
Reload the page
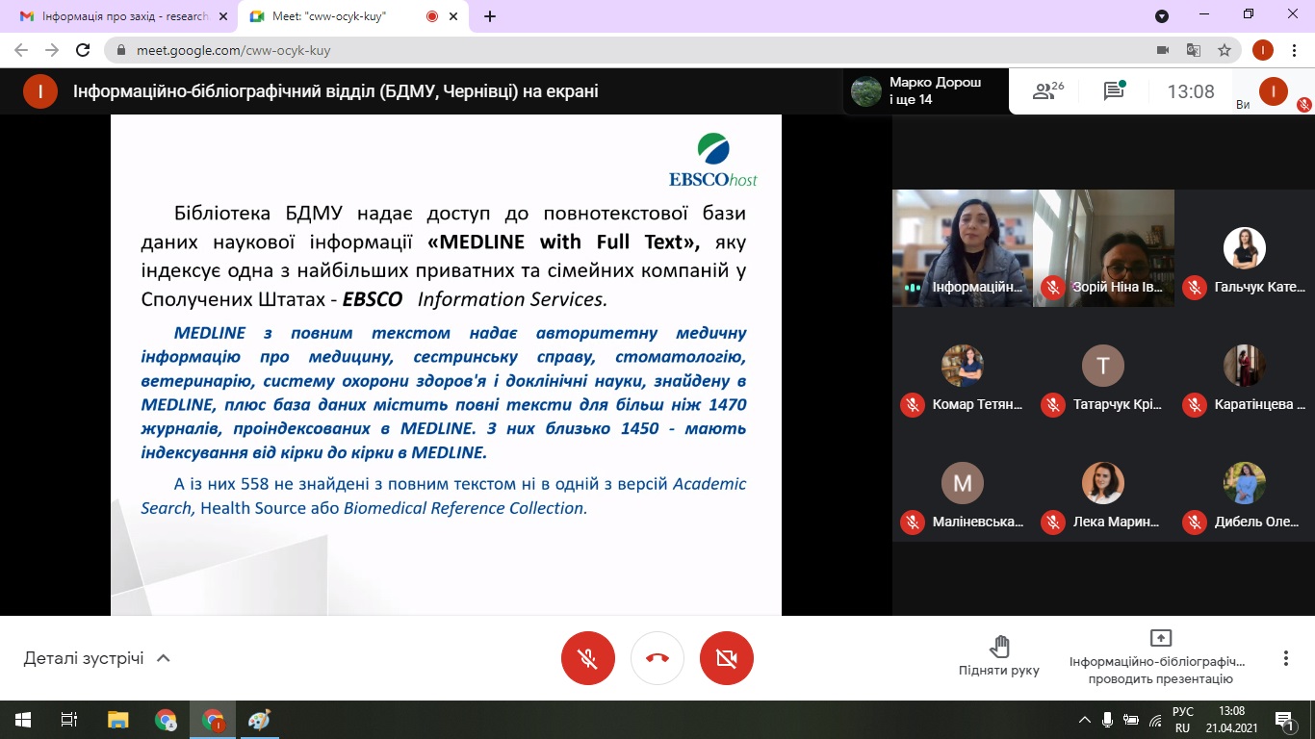tap(83, 50)
